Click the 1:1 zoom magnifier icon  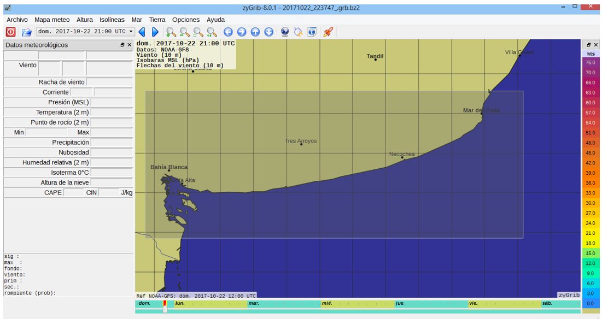click(x=212, y=32)
